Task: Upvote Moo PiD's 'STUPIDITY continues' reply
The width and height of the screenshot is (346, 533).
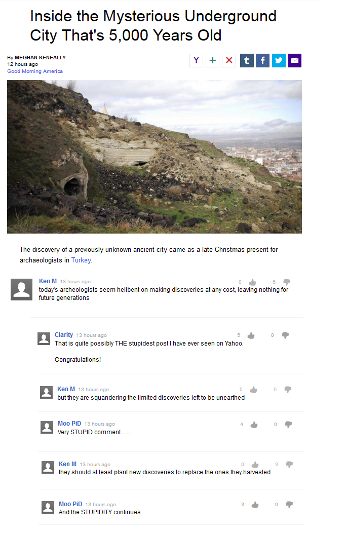Action: [255, 505]
